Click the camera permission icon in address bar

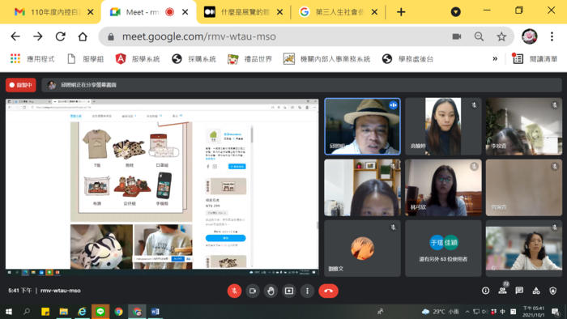pyautogui.click(x=457, y=36)
